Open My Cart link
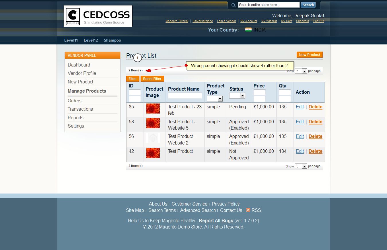387x250 pixels. tap(286, 21)
